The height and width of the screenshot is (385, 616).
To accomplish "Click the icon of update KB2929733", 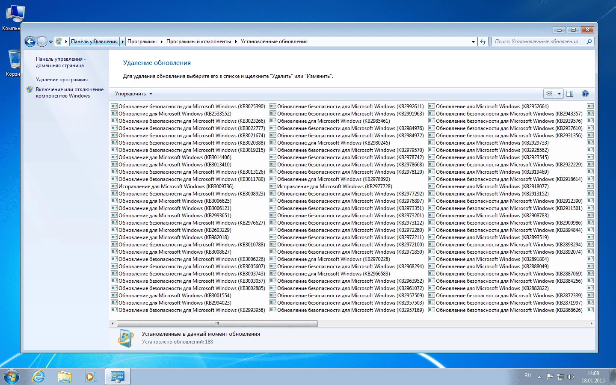I will (x=432, y=142).
